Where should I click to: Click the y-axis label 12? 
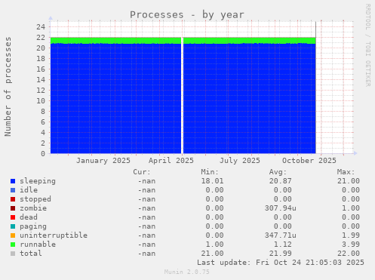click(x=41, y=91)
